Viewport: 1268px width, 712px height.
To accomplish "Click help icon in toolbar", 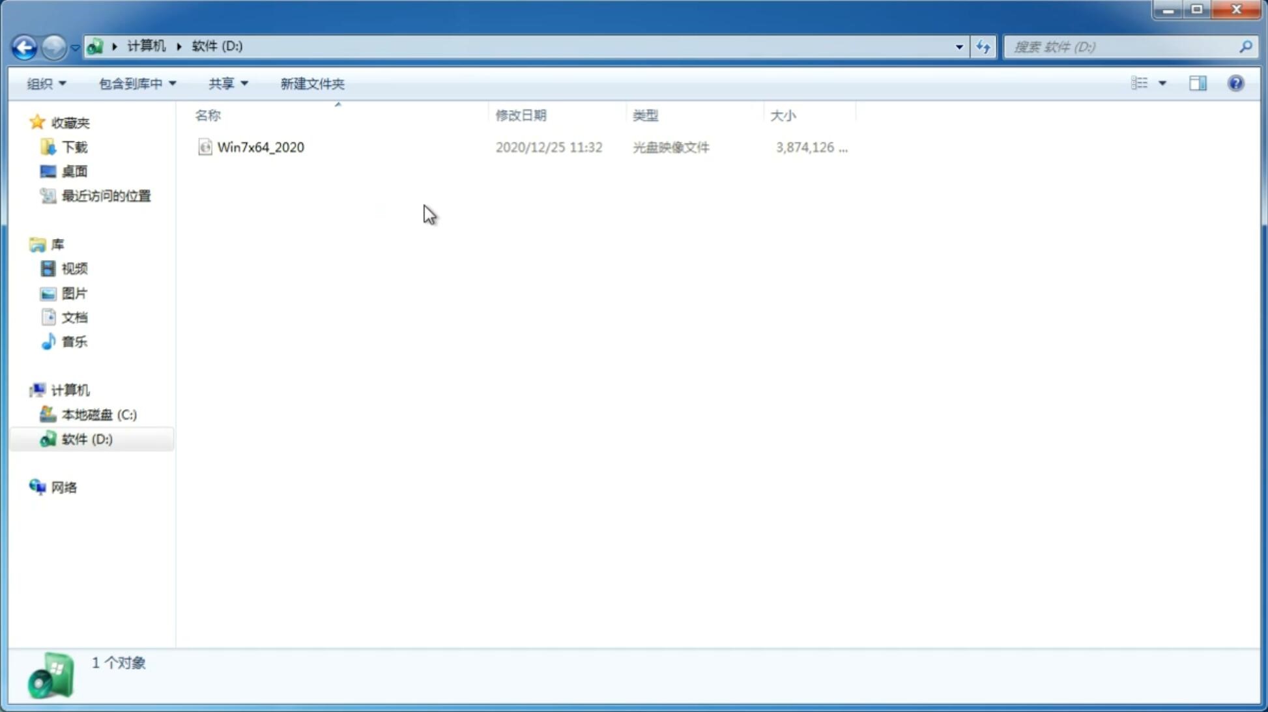I will click(x=1237, y=83).
